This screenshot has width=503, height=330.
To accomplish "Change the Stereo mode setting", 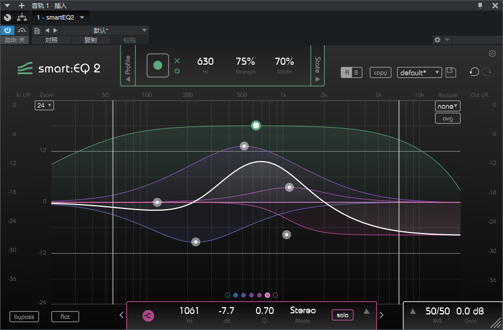I will coord(302,310).
